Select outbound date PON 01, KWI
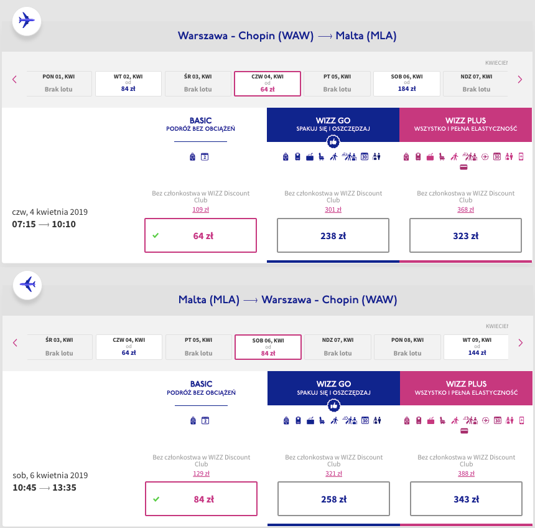The width and height of the screenshot is (535, 528). tap(58, 83)
